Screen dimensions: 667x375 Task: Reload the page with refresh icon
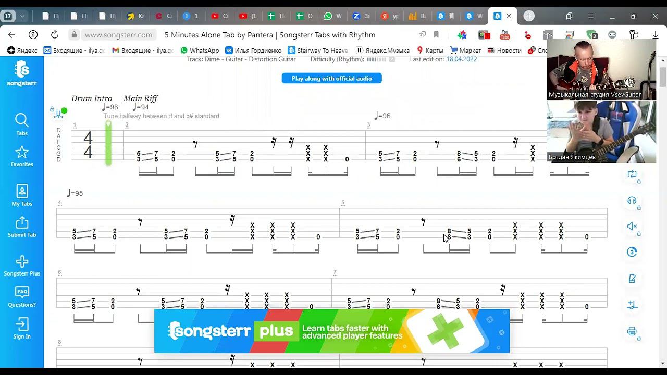(x=54, y=35)
